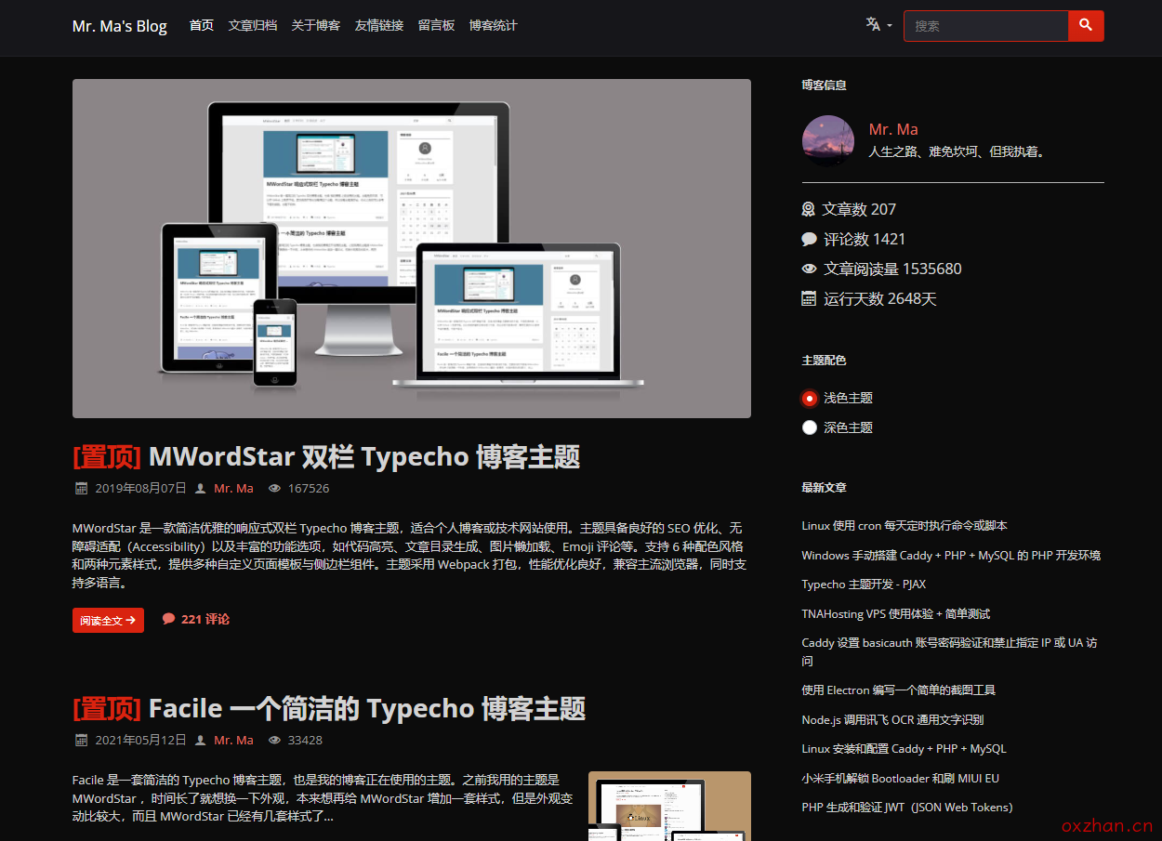Open the 221 评论 comments link
The image size is (1162, 841).
205,619
